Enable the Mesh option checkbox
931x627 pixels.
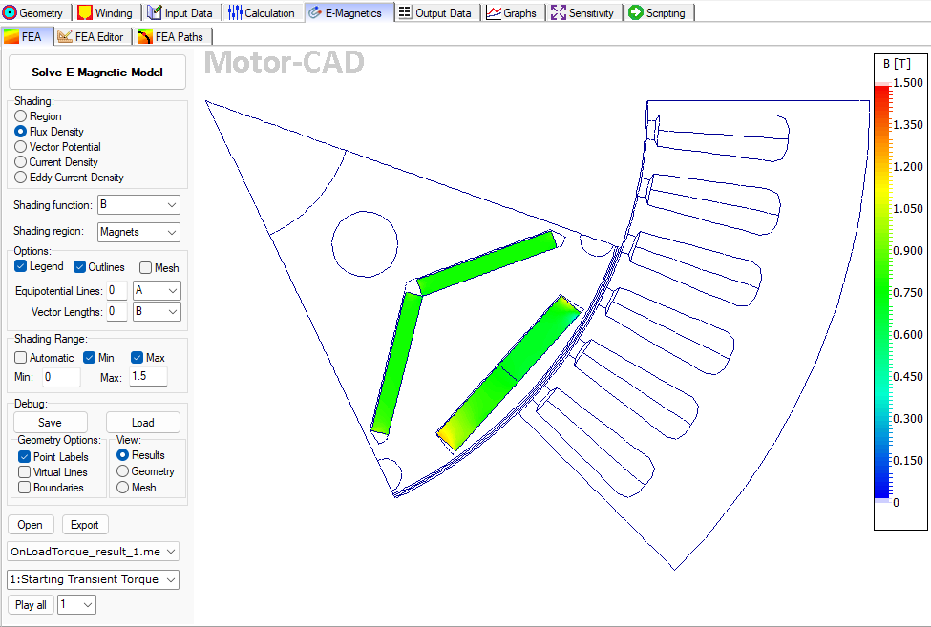[145, 267]
